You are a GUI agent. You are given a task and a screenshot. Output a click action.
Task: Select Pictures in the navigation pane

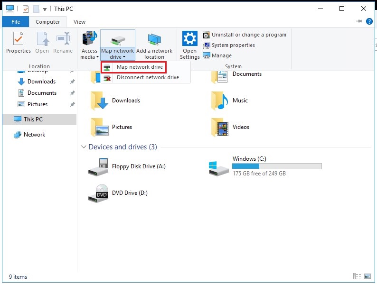pyautogui.click(x=38, y=104)
